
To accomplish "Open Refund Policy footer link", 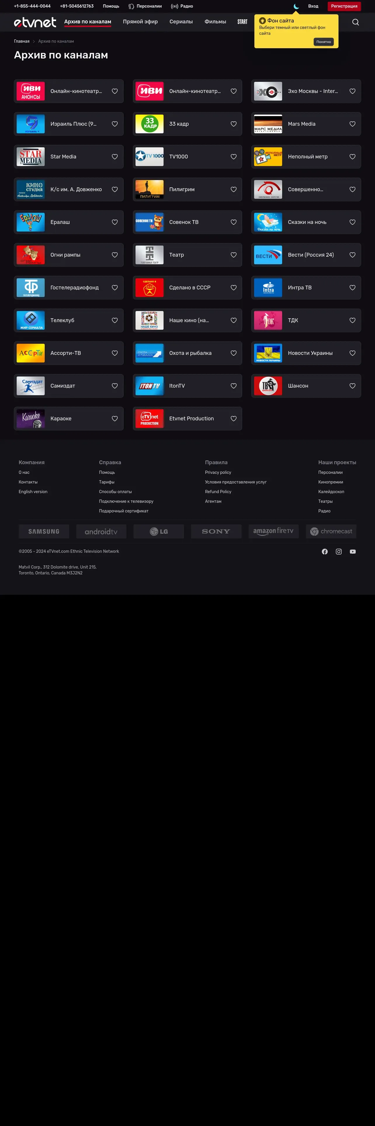I will coord(218,492).
